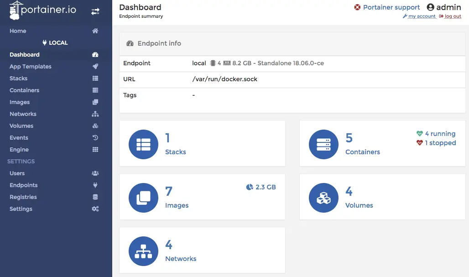Open Stacks in the sidebar

coord(19,78)
